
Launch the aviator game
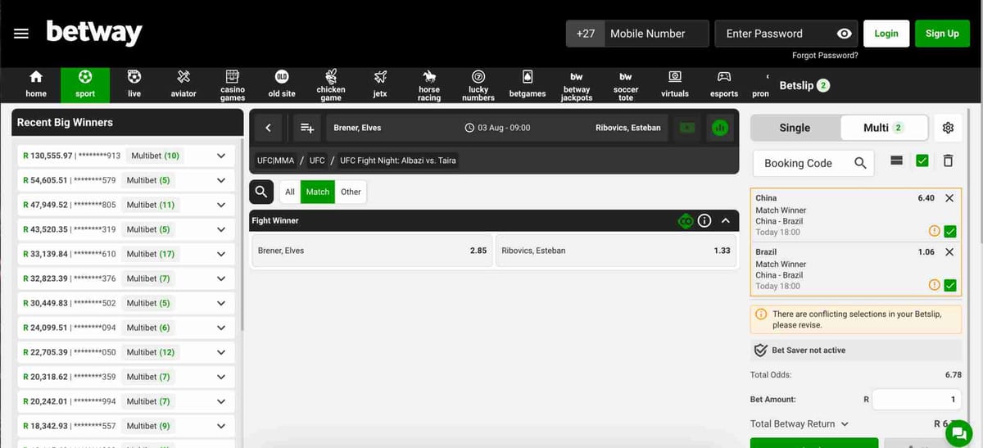point(183,84)
